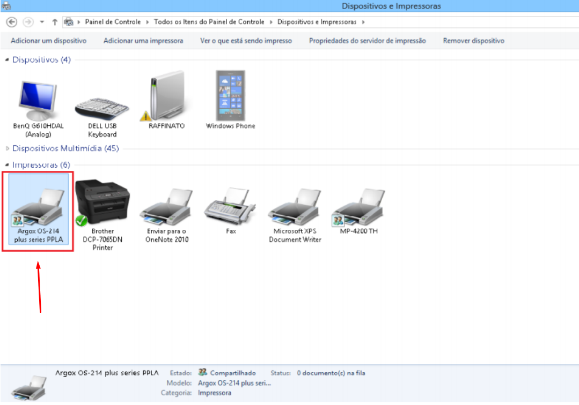Select the MP-4200 TH printer

click(x=358, y=206)
